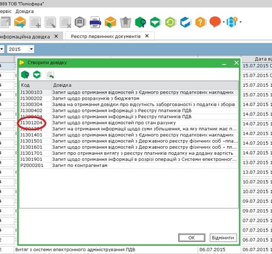This screenshot has width=272, height=254.
Task: Click the grey hexagon toolbar icon
Action: (80, 22)
